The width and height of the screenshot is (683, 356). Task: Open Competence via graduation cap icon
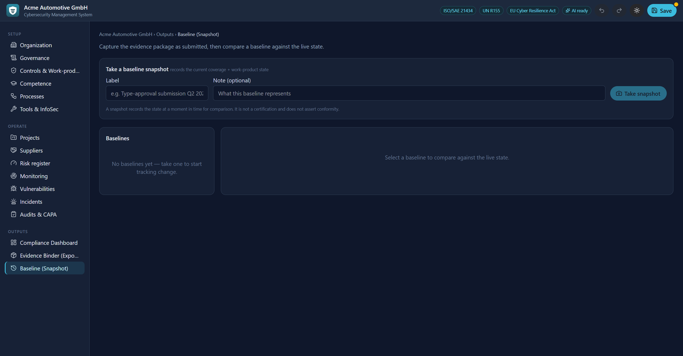tap(14, 83)
